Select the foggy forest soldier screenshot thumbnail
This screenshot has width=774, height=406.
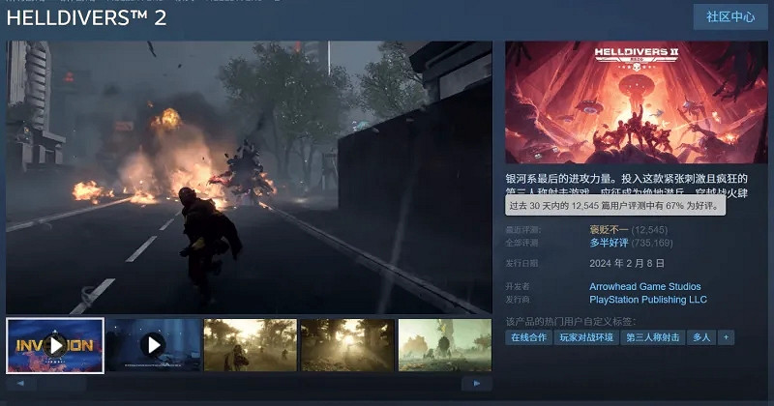click(x=251, y=345)
